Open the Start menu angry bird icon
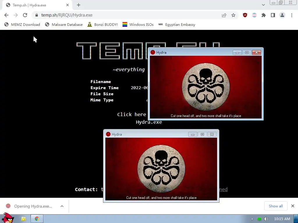Screen dimensions: 298x223 point(8,218)
